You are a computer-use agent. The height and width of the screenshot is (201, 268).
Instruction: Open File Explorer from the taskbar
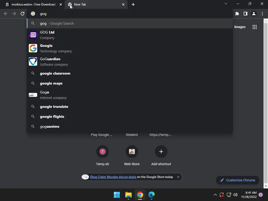[128, 195]
